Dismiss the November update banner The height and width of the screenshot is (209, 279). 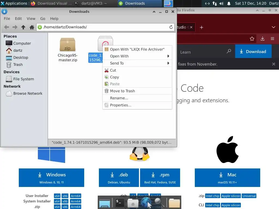pos(274,64)
